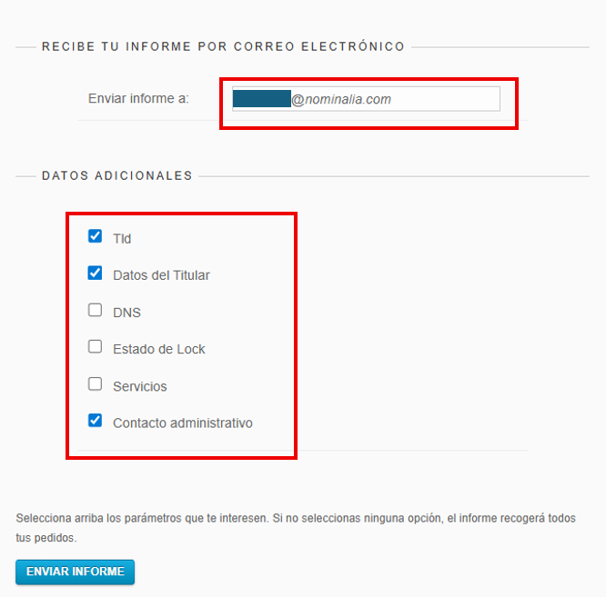The image size is (606, 597).
Task: Select the "DNS" label text
Action: (126, 313)
